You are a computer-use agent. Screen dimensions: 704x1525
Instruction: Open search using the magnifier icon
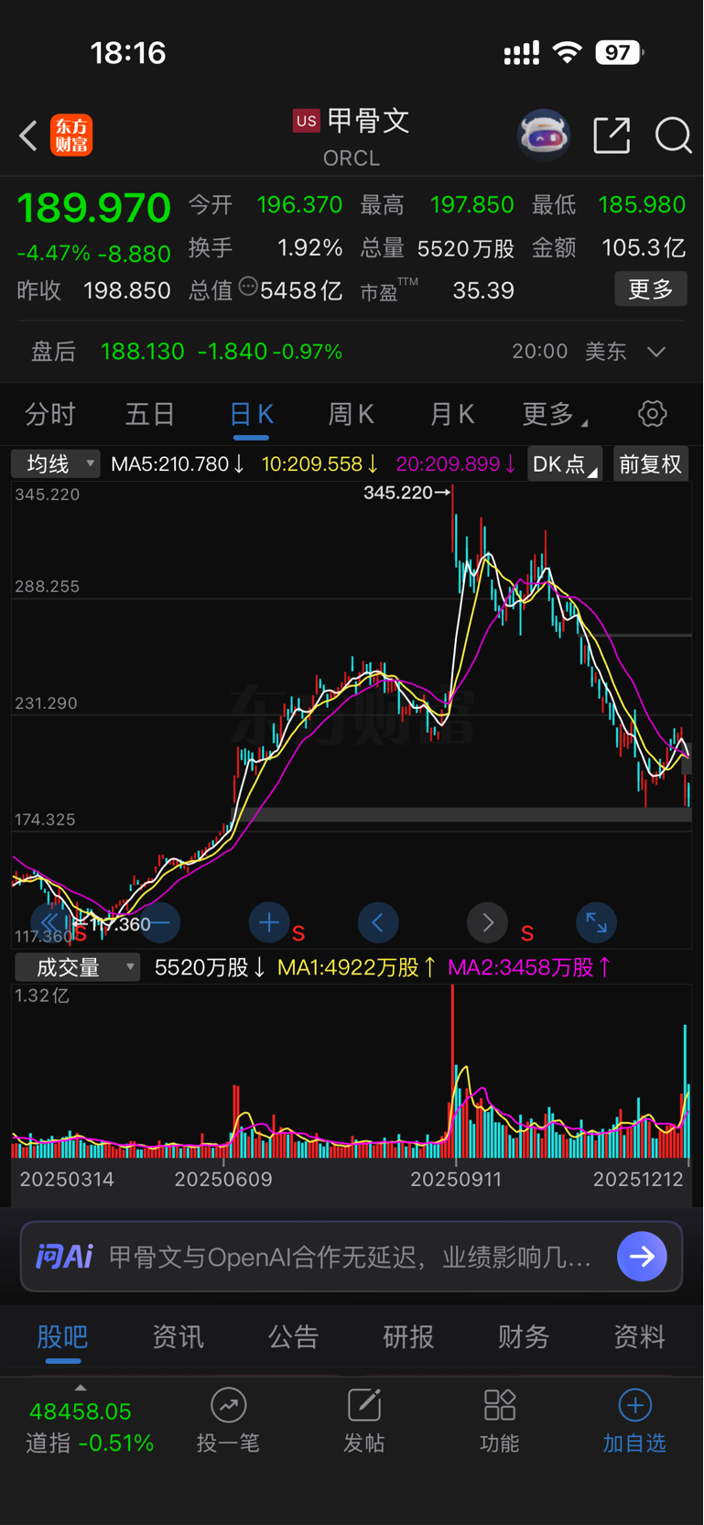click(x=673, y=136)
